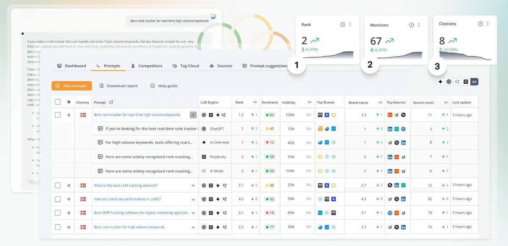Expand 'Best SERP tracking software for digital marketing agencies'
The height and width of the screenshot is (246, 508).
[193, 213]
